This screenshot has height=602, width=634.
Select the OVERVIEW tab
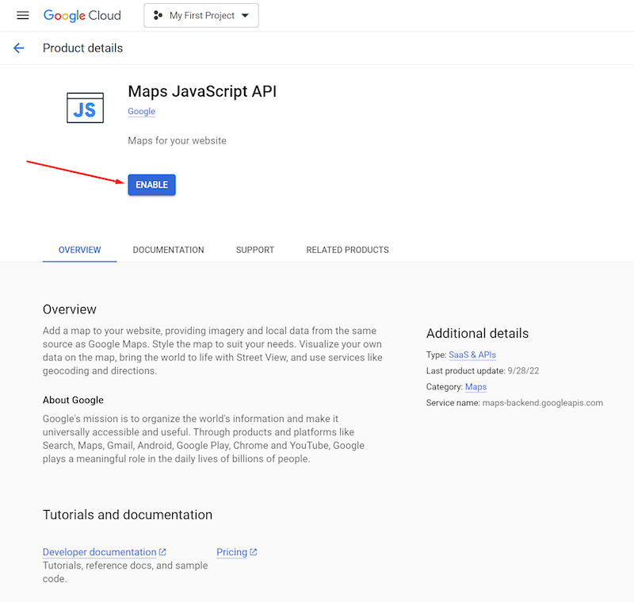79,250
